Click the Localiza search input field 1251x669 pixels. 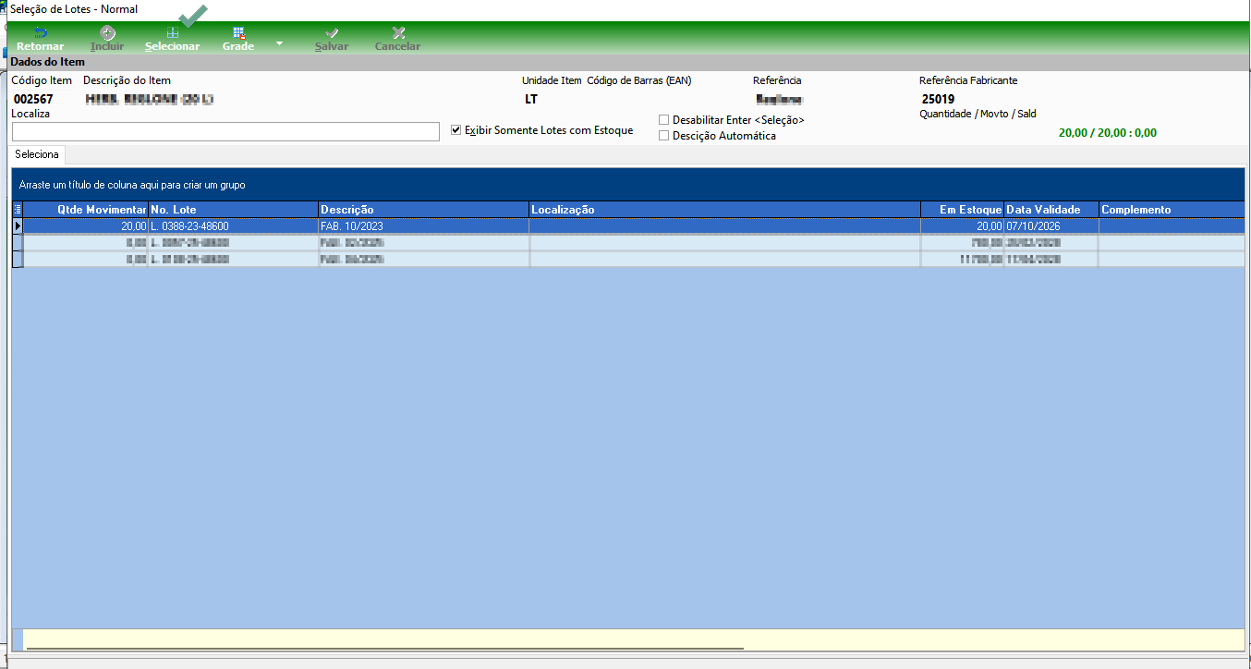(x=225, y=131)
